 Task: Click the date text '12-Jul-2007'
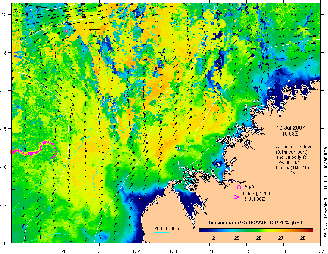291,128
